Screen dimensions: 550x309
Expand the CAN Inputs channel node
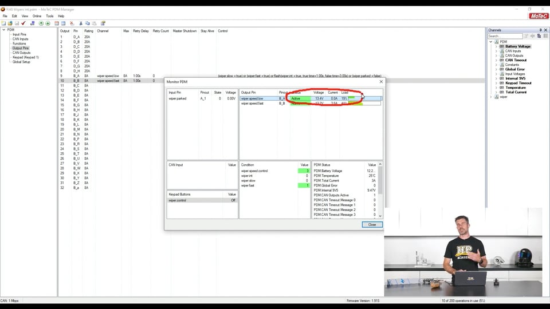tap(496, 51)
